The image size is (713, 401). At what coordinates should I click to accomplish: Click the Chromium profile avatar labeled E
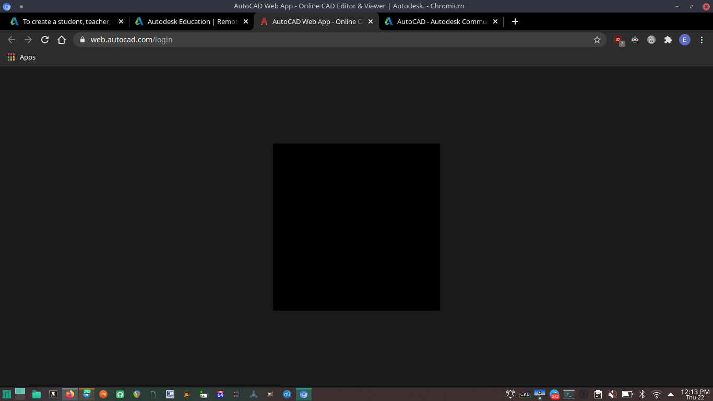[685, 39]
